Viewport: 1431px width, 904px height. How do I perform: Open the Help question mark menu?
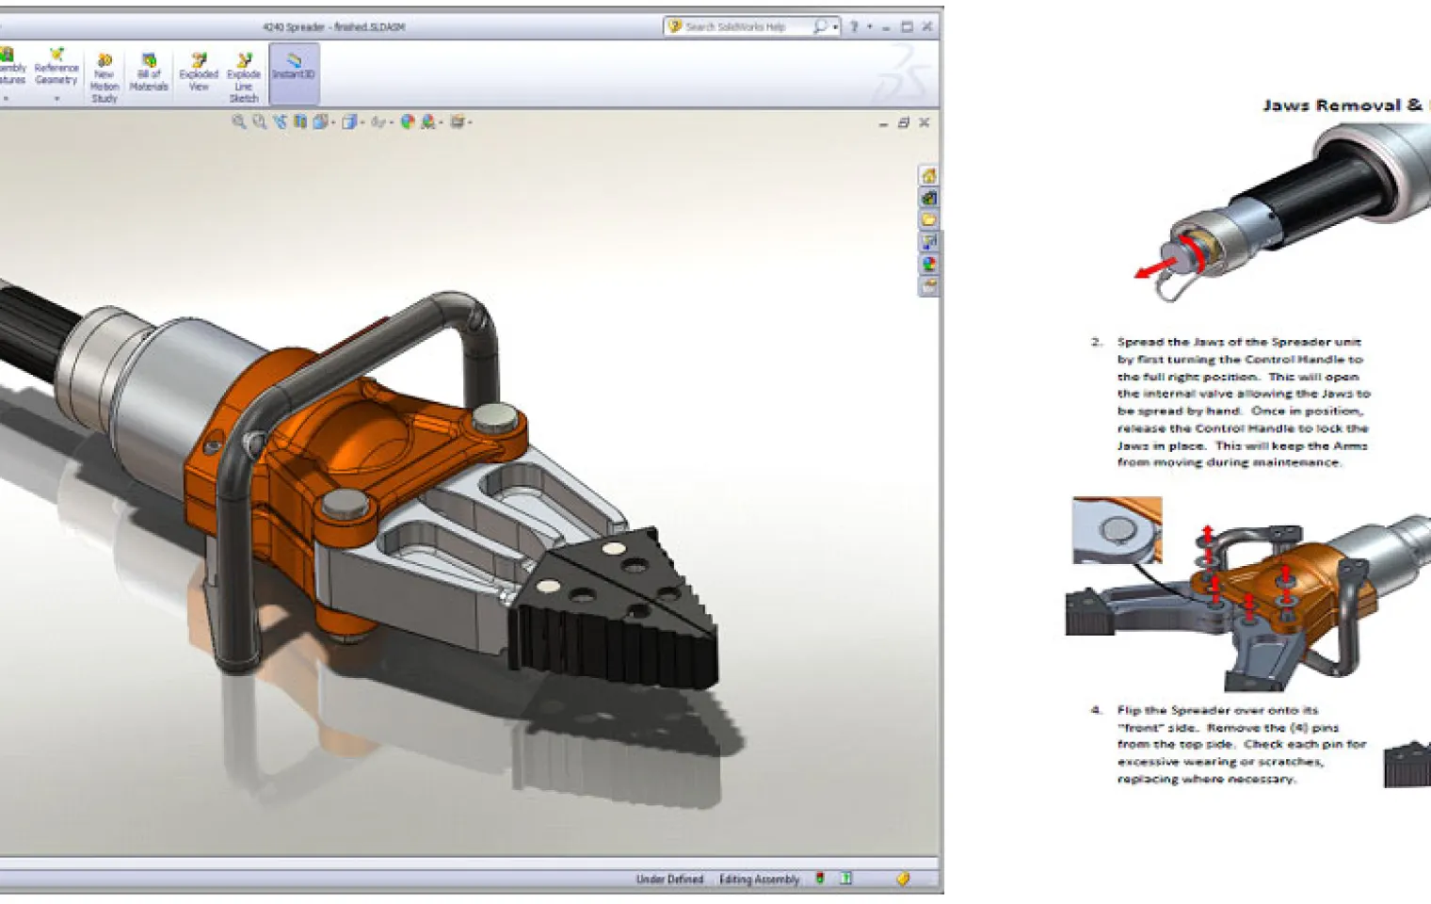854,26
